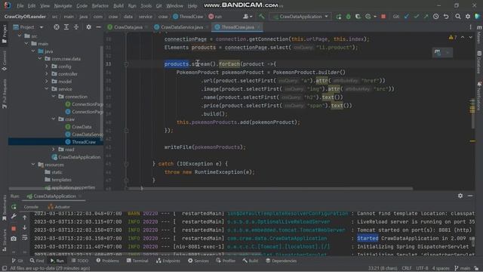Stop process with red square in Run panel
The image size is (483, 272).
click(14, 228)
